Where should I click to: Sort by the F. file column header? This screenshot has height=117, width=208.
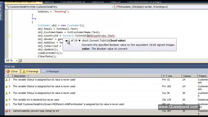pos(164,76)
